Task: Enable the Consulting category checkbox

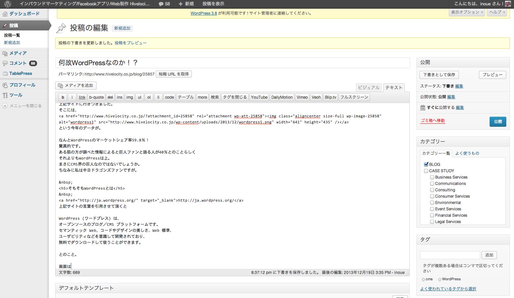Action: [432, 190]
